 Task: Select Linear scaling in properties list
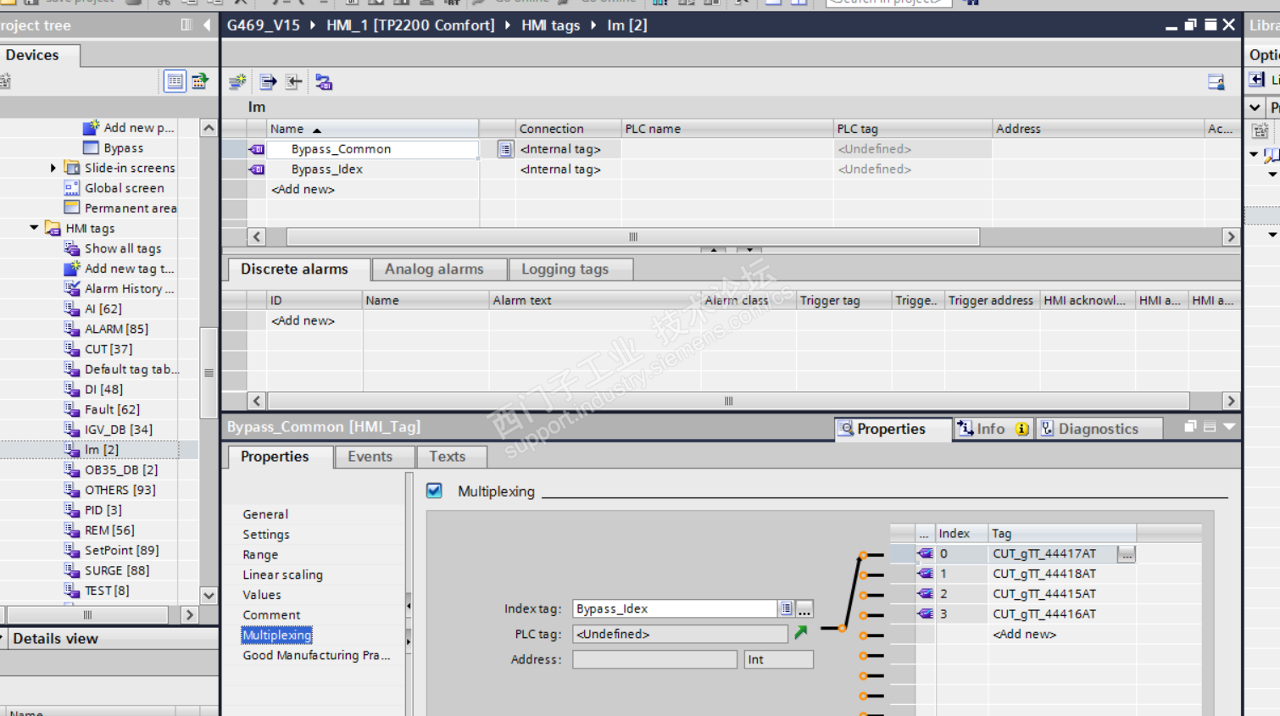pyautogui.click(x=282, y=574)
